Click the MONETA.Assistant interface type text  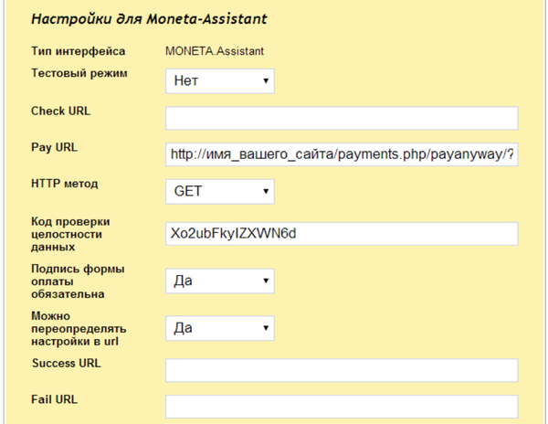(213, 51)
